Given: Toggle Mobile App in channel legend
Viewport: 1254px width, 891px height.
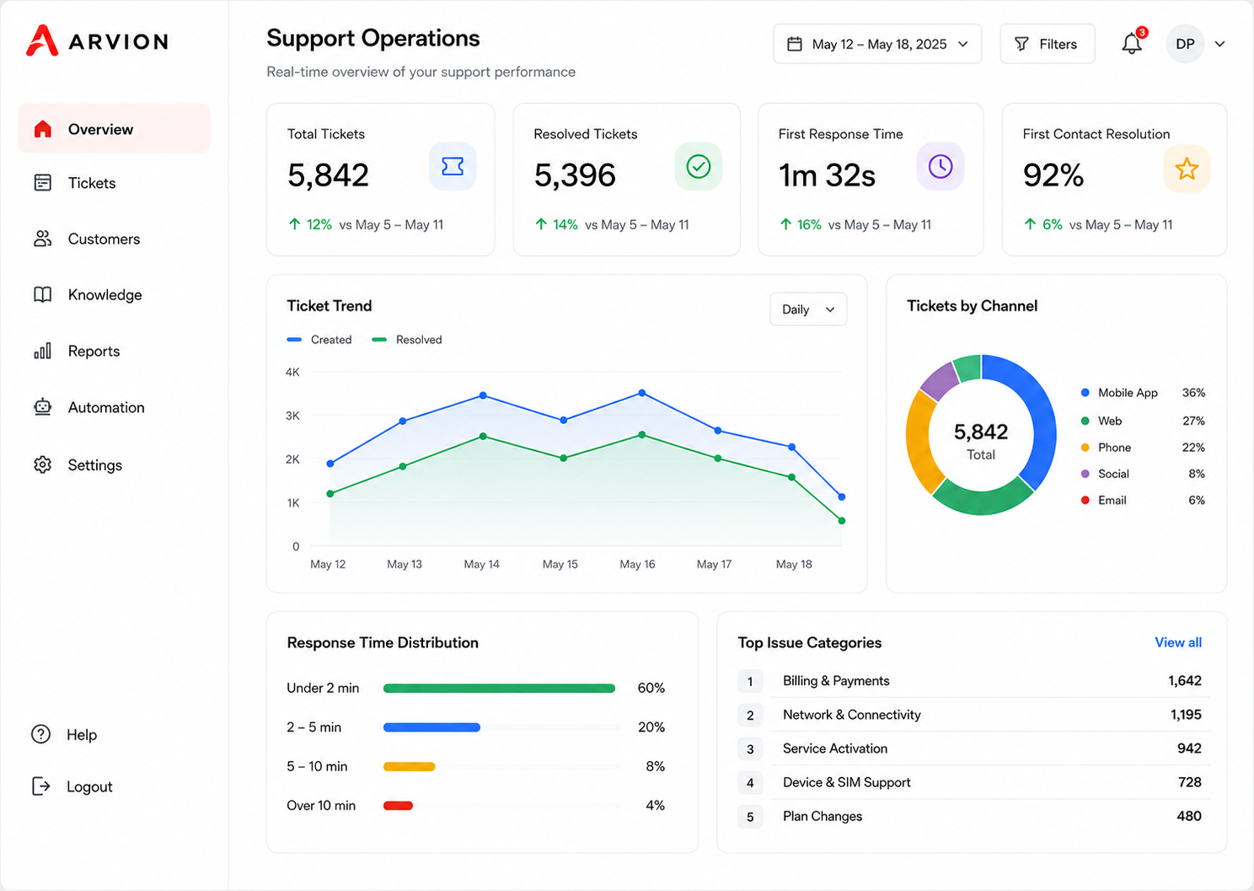Looking at the screenshot, I should point(1143,393).
